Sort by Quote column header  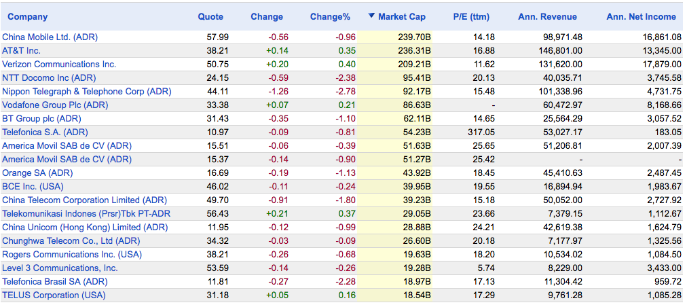point(210,17)
